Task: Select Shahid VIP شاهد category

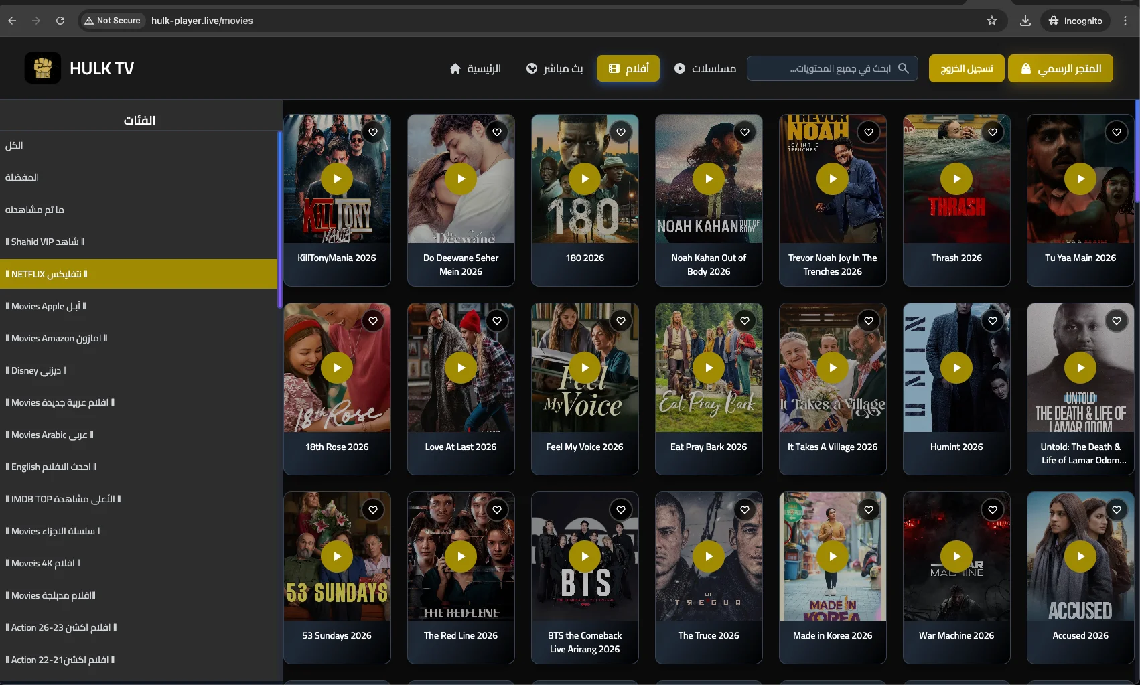Action: (139, 242)
